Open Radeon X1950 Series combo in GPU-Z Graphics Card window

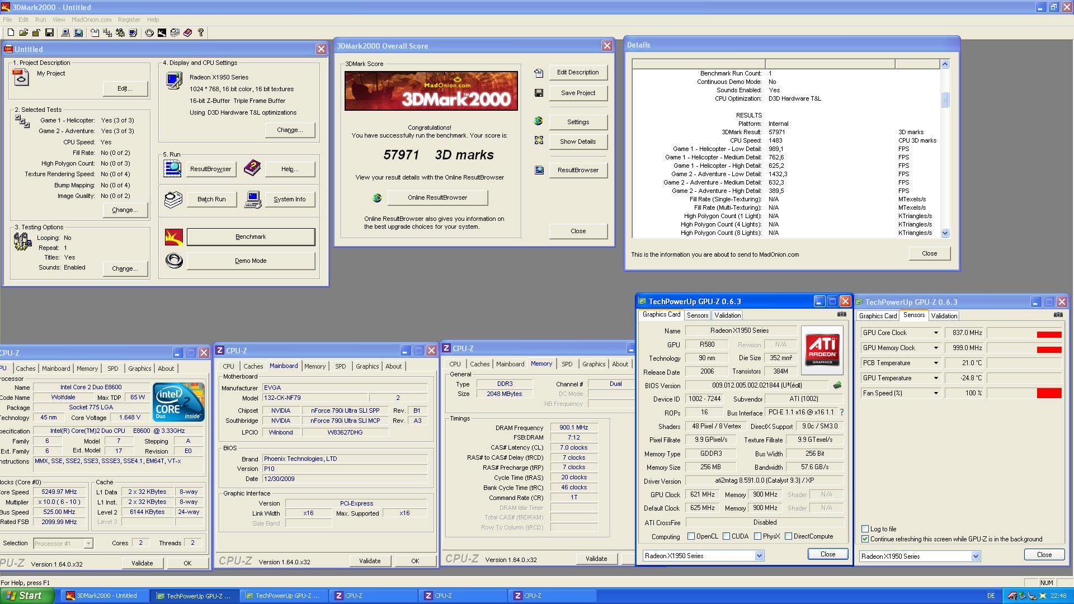click(x=759, y=556)
